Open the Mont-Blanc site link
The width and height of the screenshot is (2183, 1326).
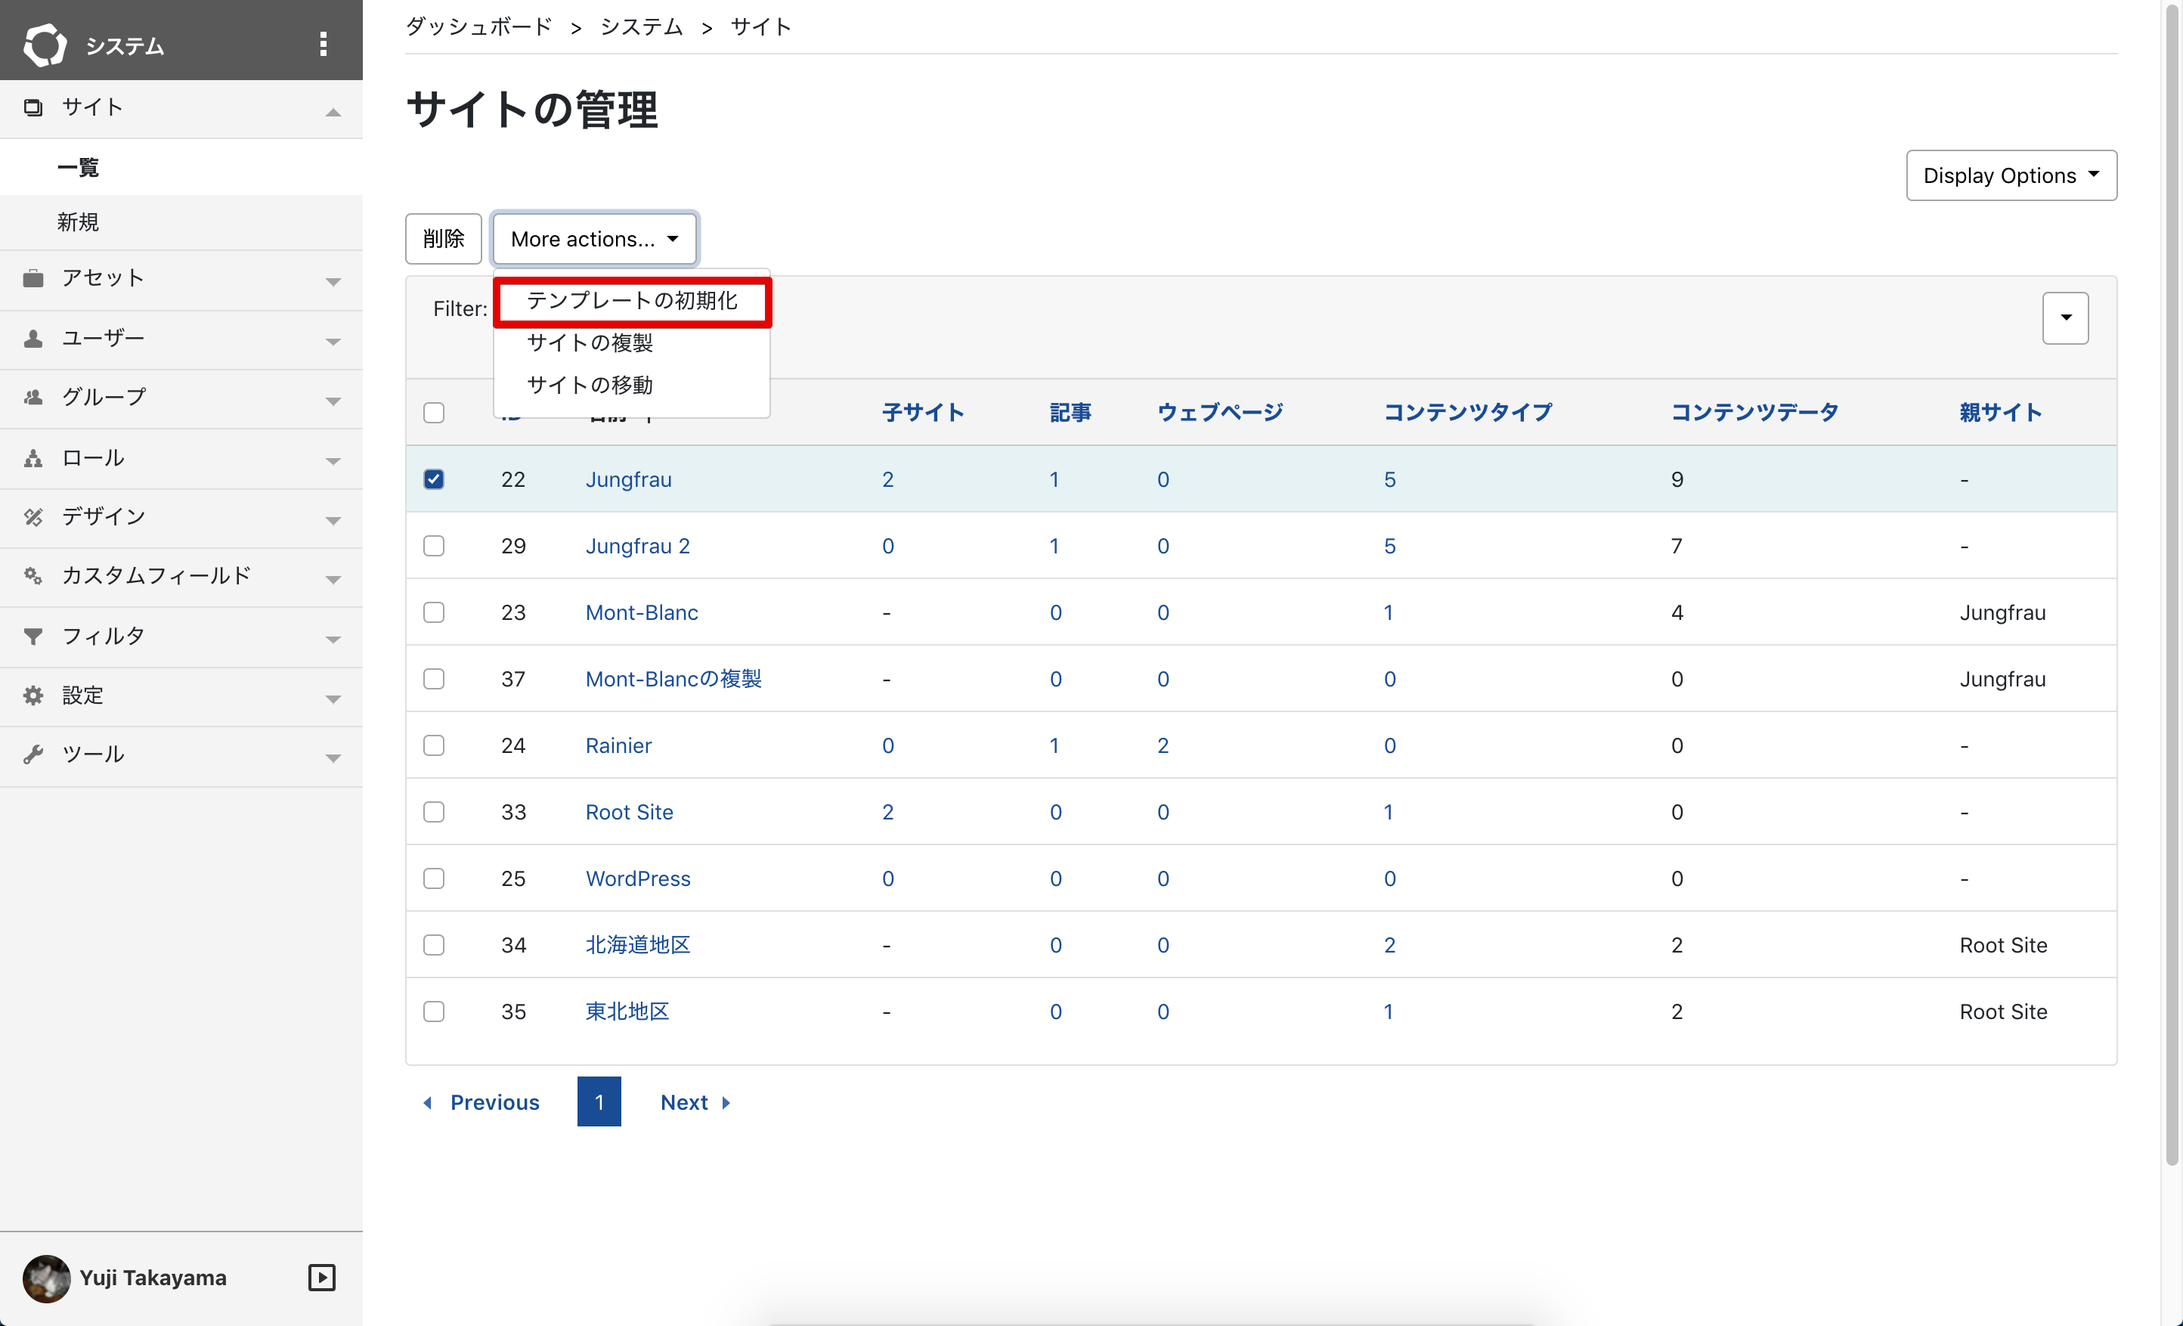642,612
